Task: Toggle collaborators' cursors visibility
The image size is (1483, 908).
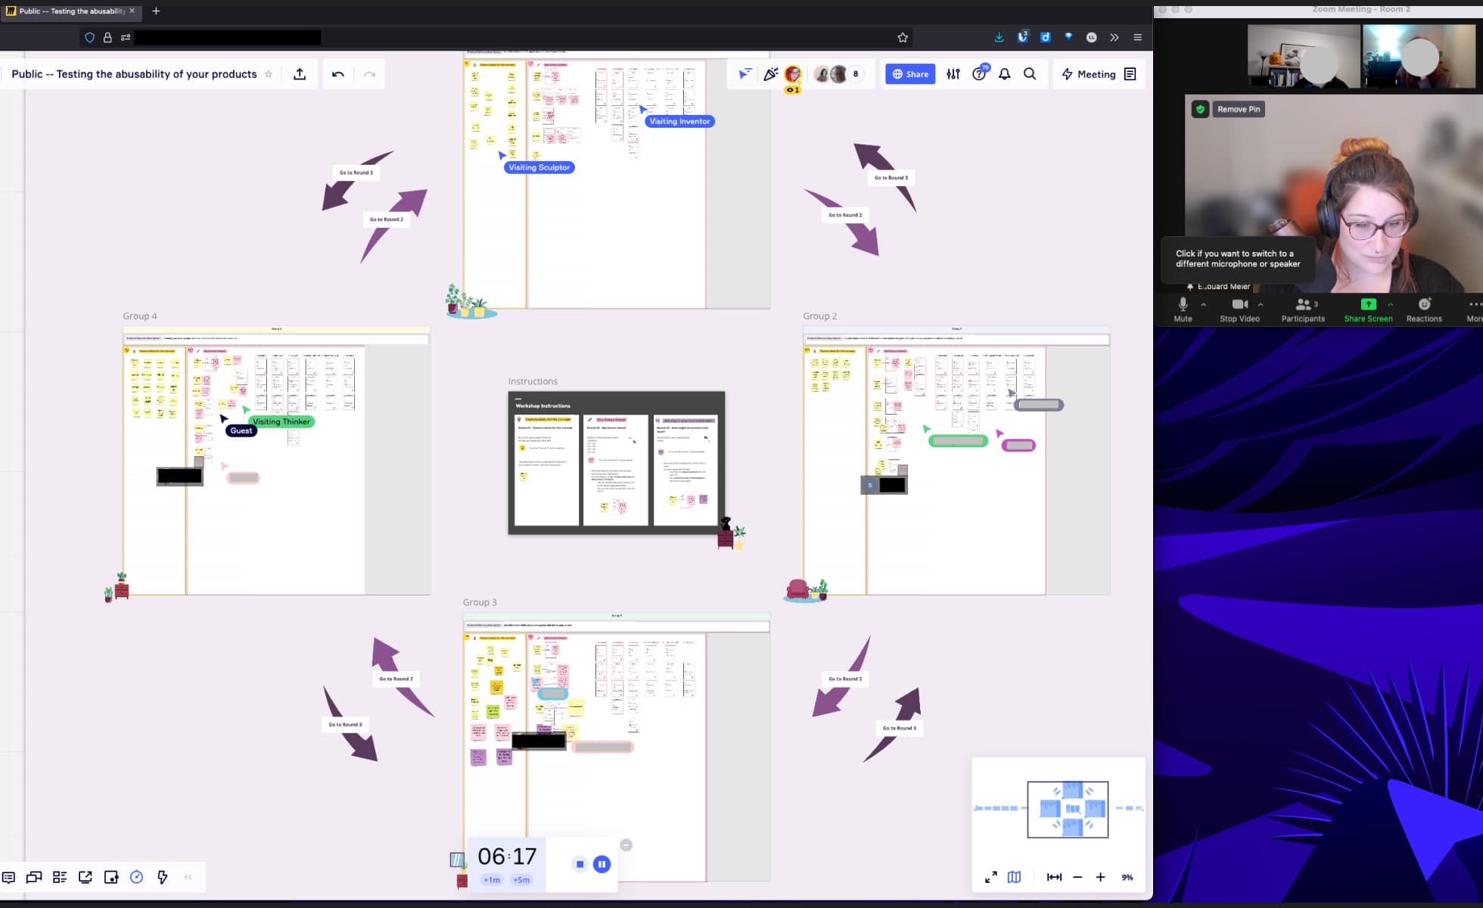Action: (745, 74)
